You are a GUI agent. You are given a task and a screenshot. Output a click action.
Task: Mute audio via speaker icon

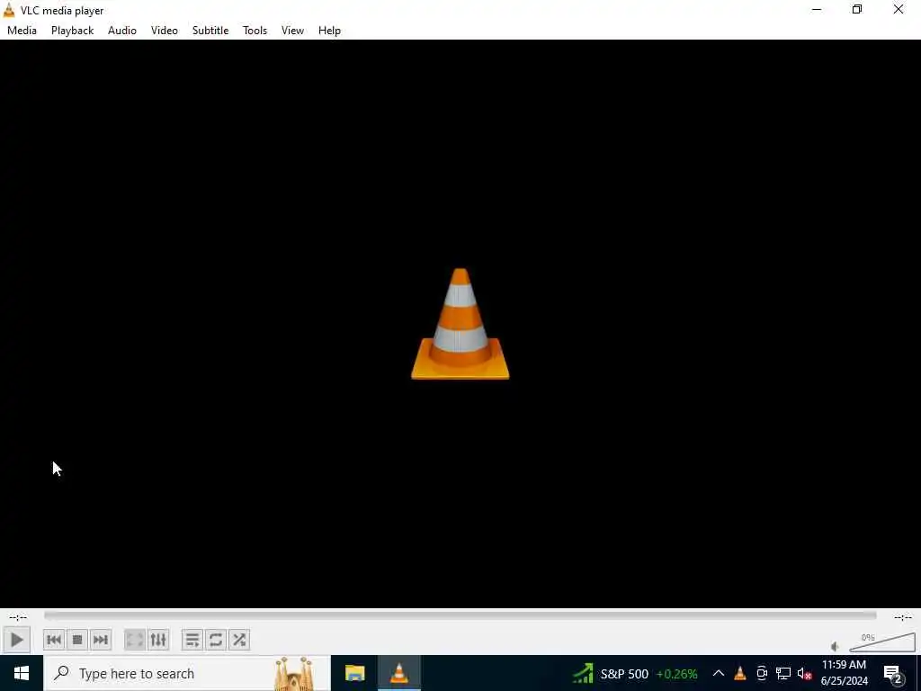pyautogui.click(x=836, y=646)
